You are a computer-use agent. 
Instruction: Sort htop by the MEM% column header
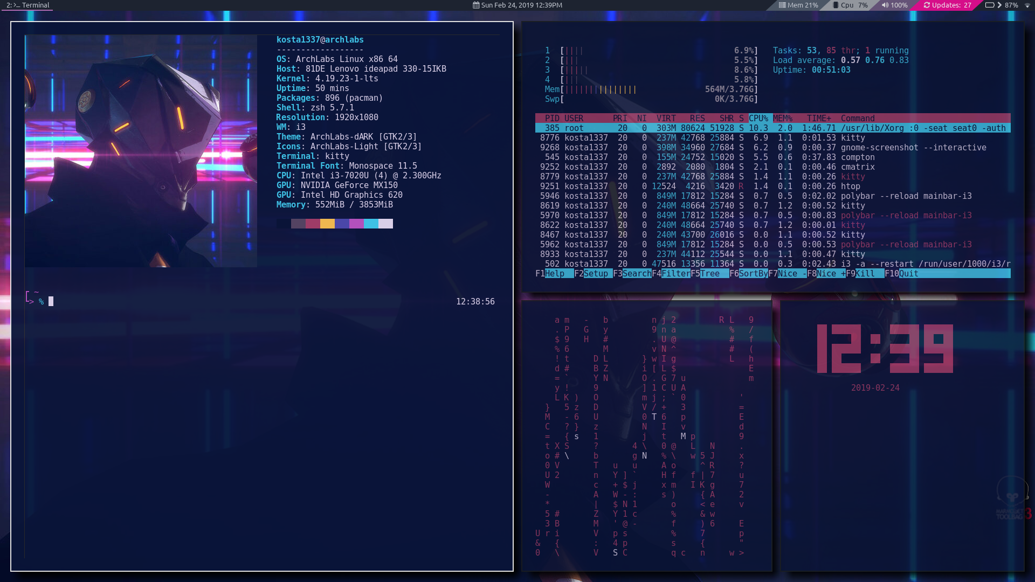click(x=783, y=119)
